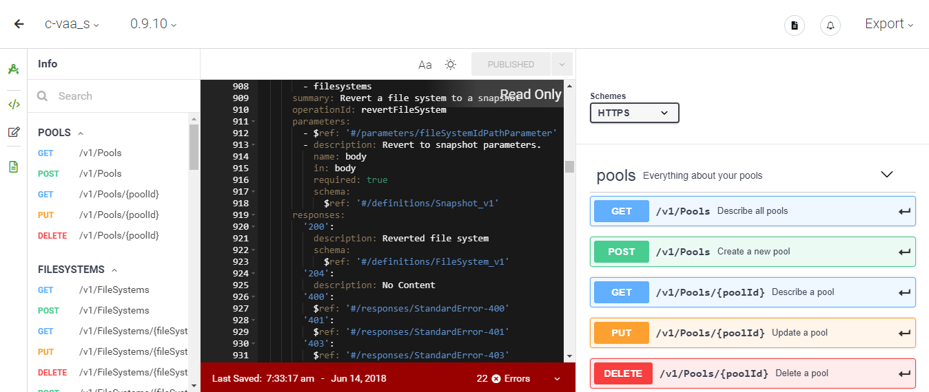
Task: Open the 0.9.10 version dropdown
Action: click(x=153, y=24)
